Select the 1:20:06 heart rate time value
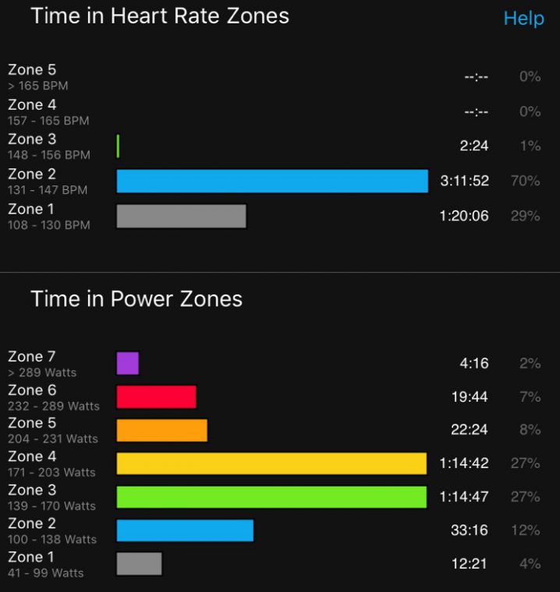This screenshot has width=560, height=592. [464, 216]
